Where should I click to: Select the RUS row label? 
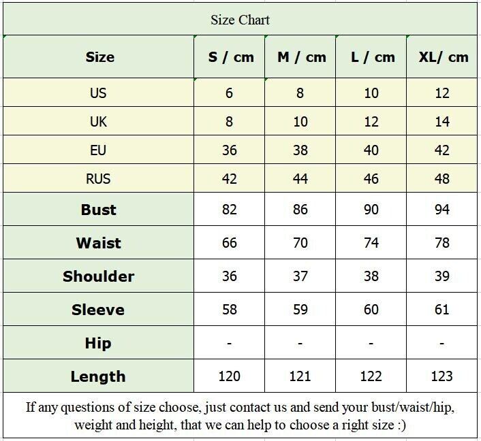coord(98,179)
